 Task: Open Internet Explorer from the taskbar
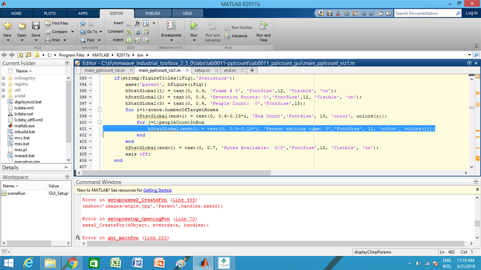pos(29,263)
